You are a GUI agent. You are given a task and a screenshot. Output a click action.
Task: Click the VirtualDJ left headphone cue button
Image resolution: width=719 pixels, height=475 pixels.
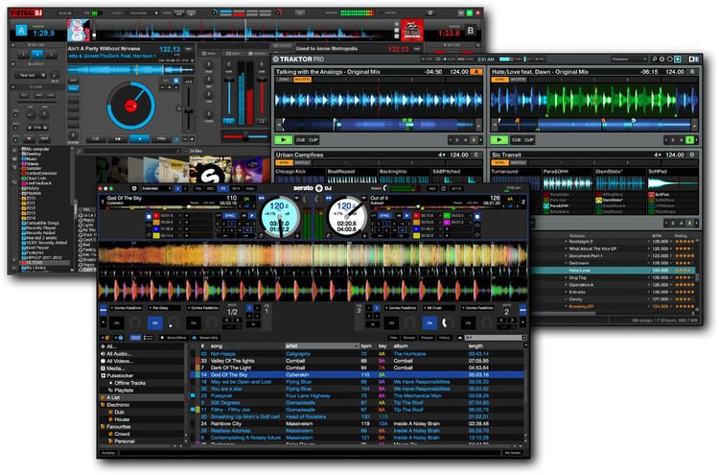coord(228,121)
